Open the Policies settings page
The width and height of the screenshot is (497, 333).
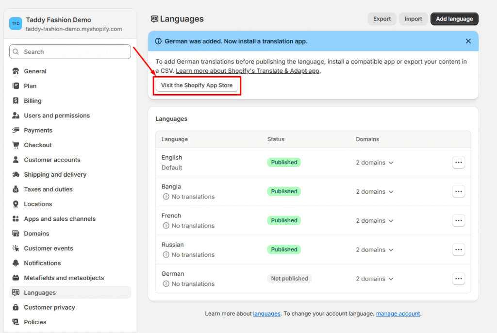70,322
